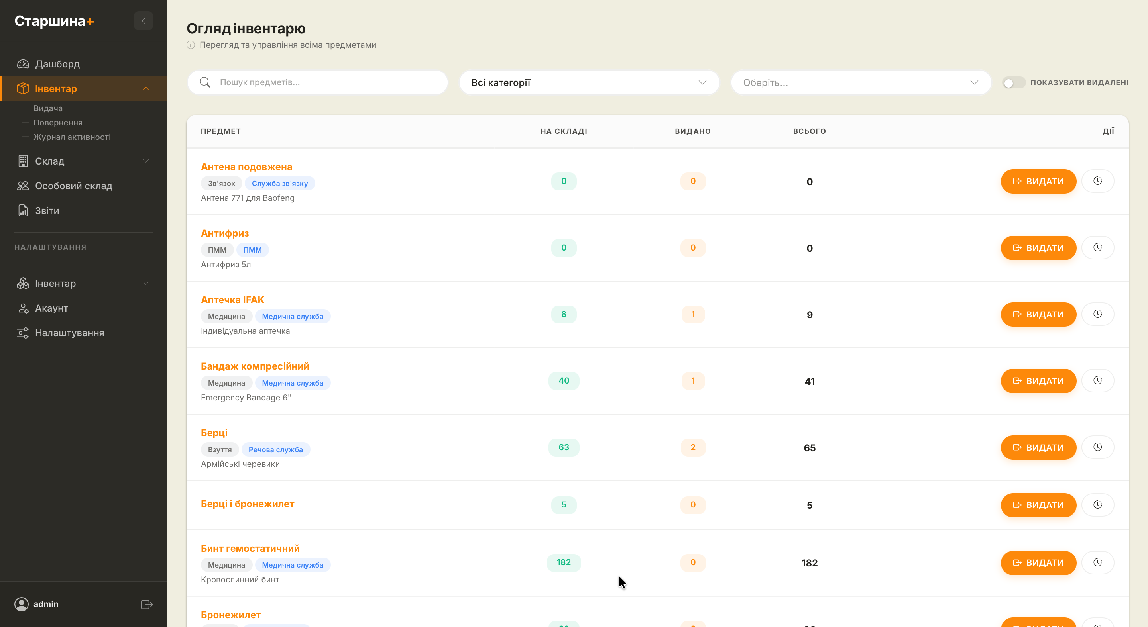The height and width of the screenshot is (627, 1148).
Task: Open the Всі категорії dropdown
Action: 589,83
